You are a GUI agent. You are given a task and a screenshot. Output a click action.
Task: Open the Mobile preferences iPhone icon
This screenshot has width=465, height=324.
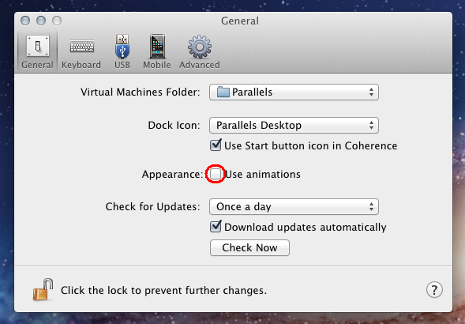click(157, 46)
